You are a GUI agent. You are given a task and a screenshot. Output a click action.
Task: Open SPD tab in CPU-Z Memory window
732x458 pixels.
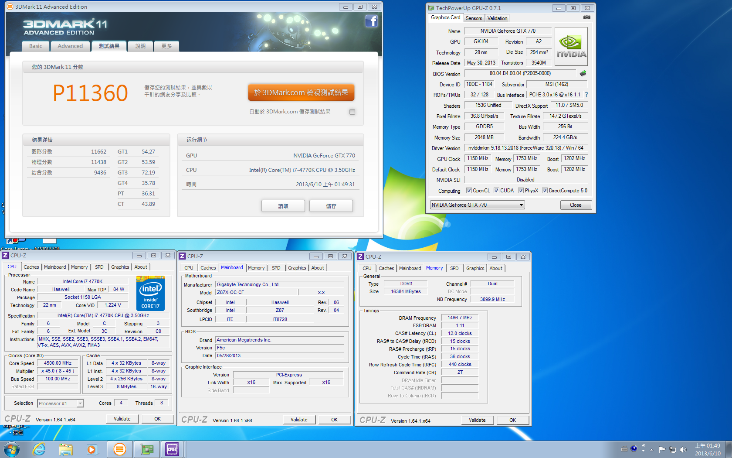coord(454,268)
